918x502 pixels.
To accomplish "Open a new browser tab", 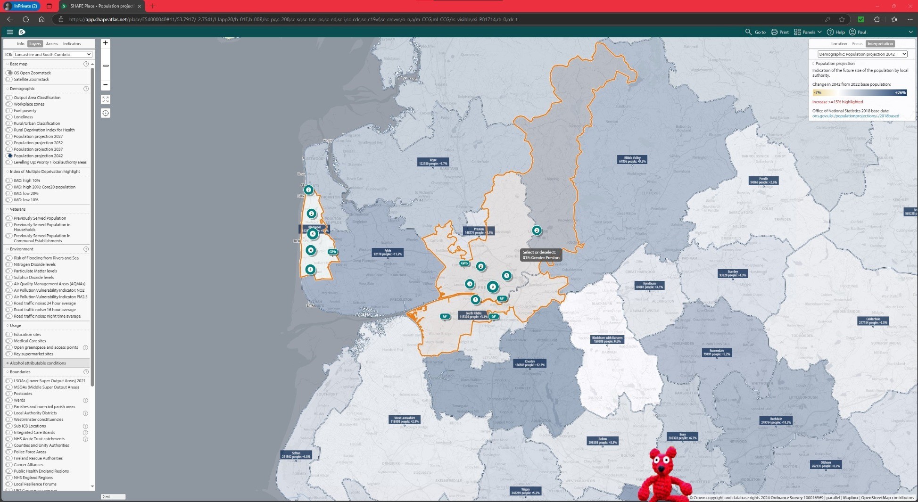I will pyautogui.click(x=152, y=6).
